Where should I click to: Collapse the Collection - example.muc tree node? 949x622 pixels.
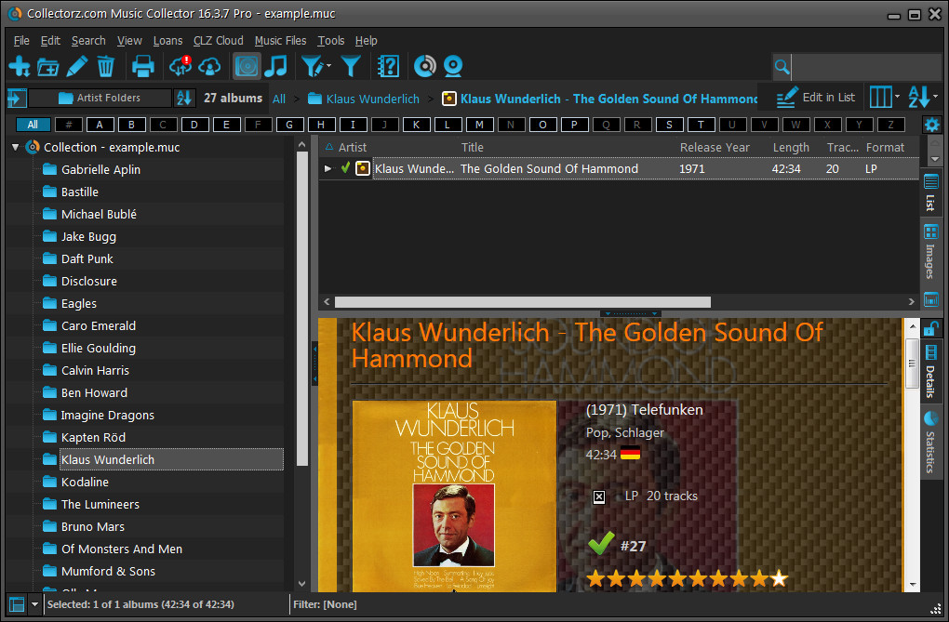[15, 147]
